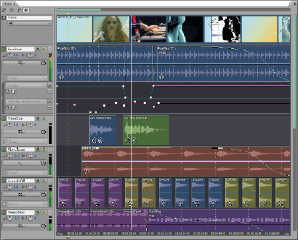Select the woman with sunglasses video thumbnail
The width and height of the screenshot is (298, 240).
tap(111, 29)
